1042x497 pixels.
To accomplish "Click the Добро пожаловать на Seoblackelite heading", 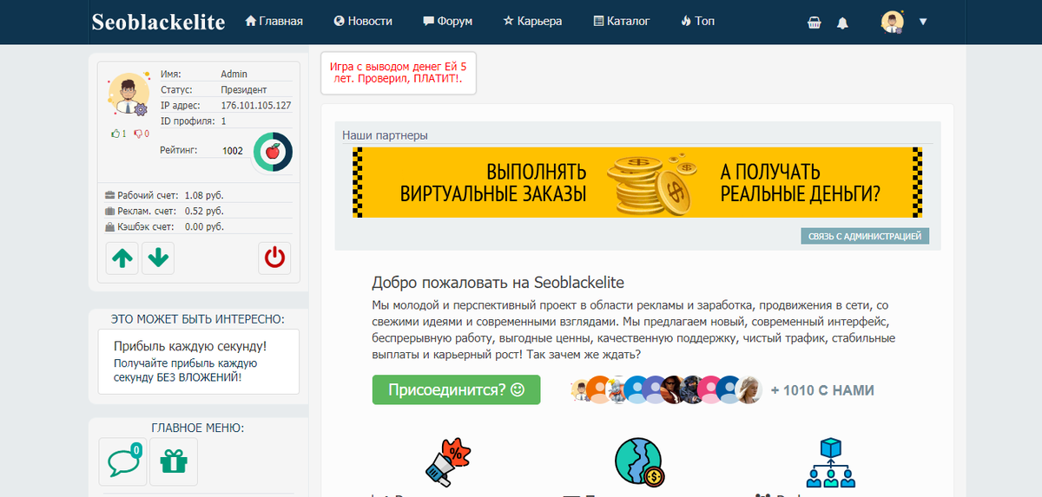I will (x=498, y=283).
